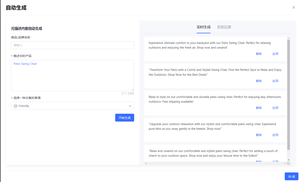Viewport: 300px width, 182px height.
Task: Click the product description textarea with Patio Swing Chair
Action: click(72, 75)
